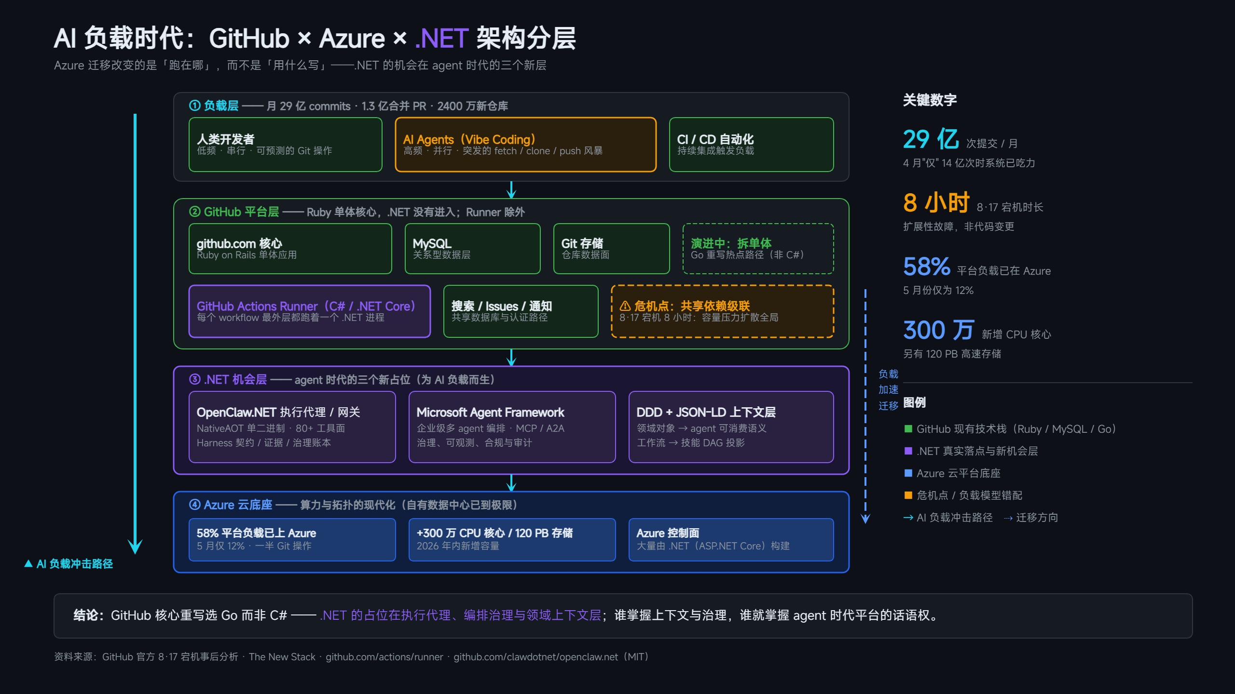This screenshot has width=1235, height=694.
Task: Select the AI Agents (Vibe Coding) card
Action: [526, 145]
